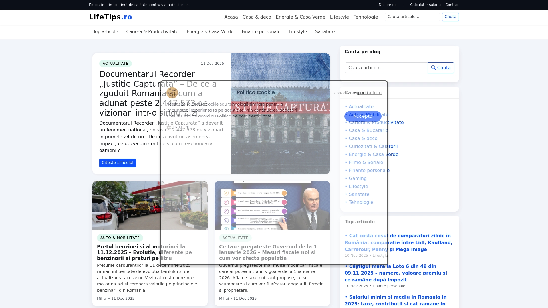
Task: Click the magnifier Cauta button in sidebar
Action: (x=441, y=68)
